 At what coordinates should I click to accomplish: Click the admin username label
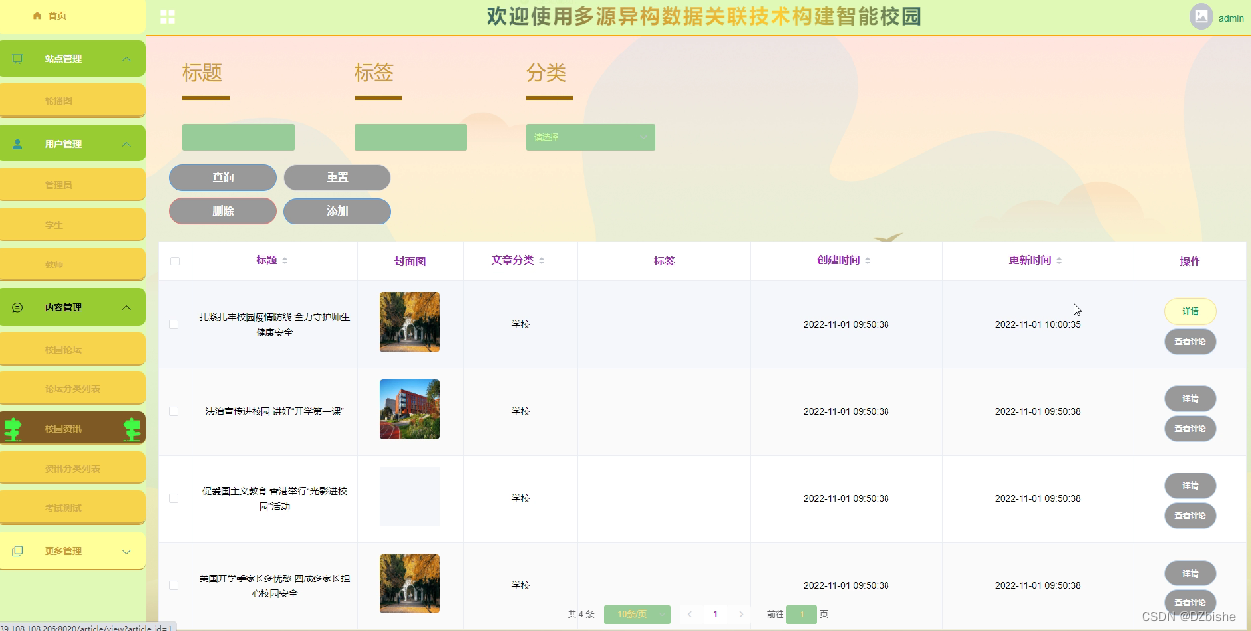coord(1231,18)
